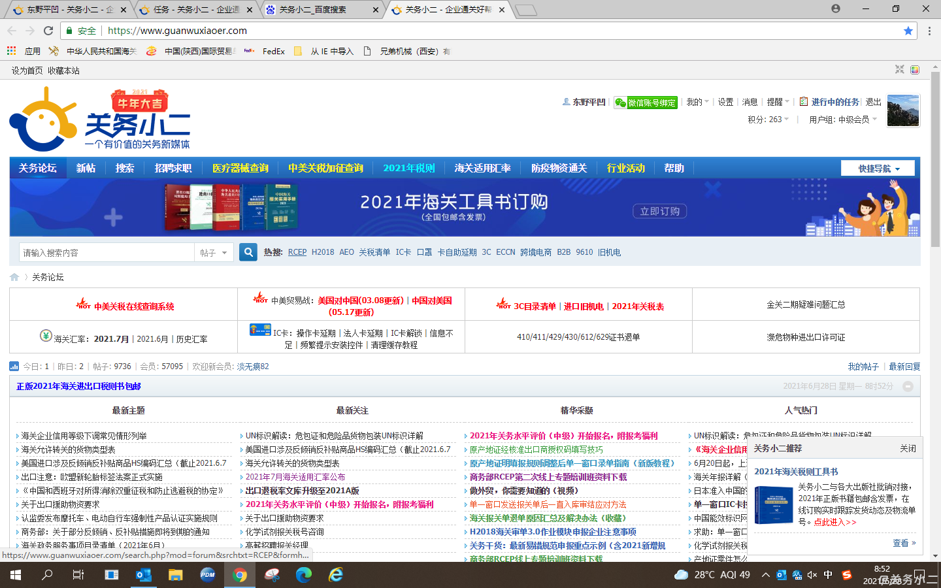Open Internet Explorer on taskbar
Image resolution: width=941 pixels, height=588 pixels.
click(336, 575)
